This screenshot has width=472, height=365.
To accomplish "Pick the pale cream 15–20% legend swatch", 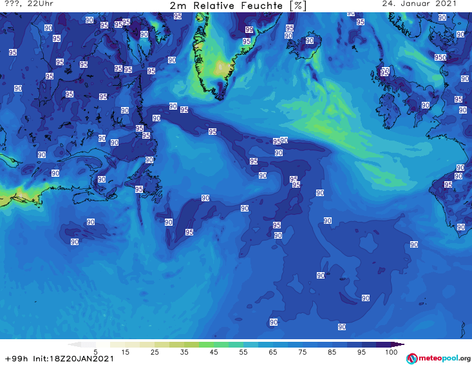I will click(133, 344).
